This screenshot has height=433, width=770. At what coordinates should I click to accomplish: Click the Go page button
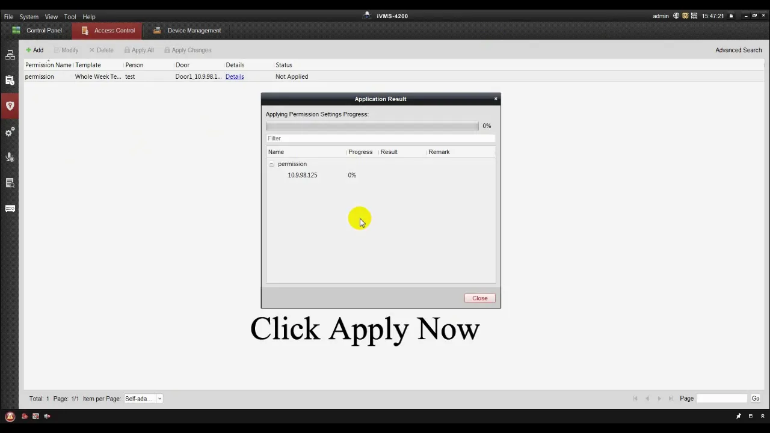tap(756, 399)
